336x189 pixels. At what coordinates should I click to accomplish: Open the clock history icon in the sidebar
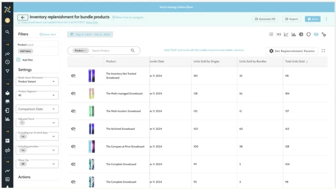[8, 62]
